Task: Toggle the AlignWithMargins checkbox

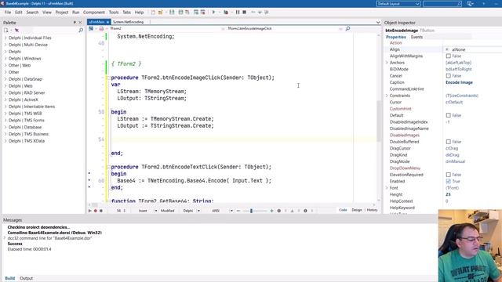Action: tap(448, 56)
